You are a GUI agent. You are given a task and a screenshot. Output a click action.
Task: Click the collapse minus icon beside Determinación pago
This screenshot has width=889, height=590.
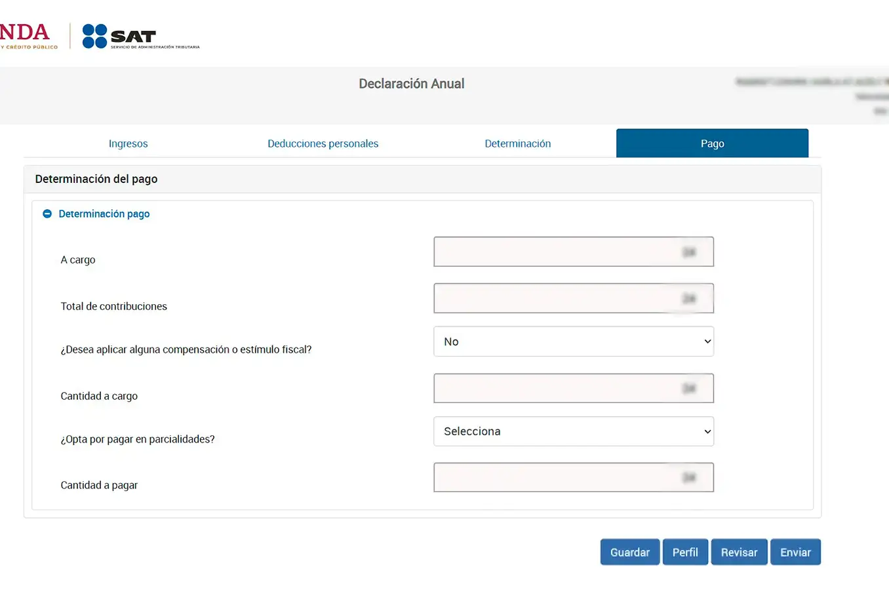point(47,213)
